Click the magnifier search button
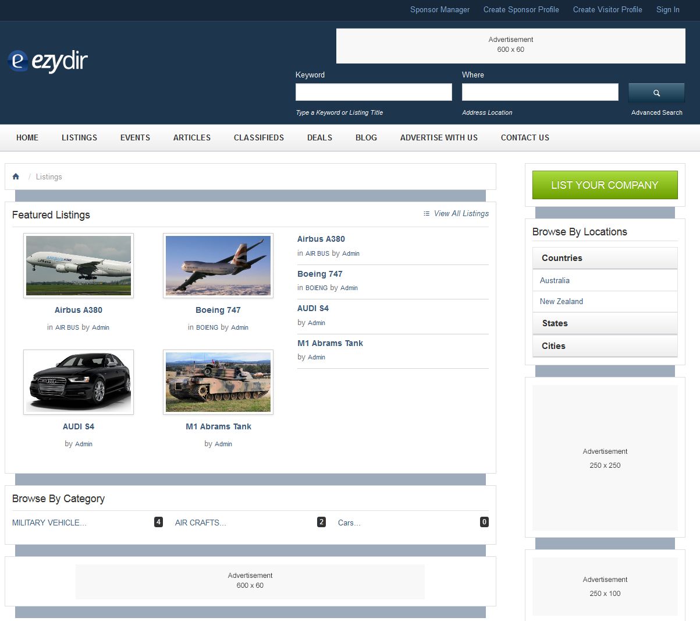The width and height of the screenshot is (700, 621). point(656,93)
